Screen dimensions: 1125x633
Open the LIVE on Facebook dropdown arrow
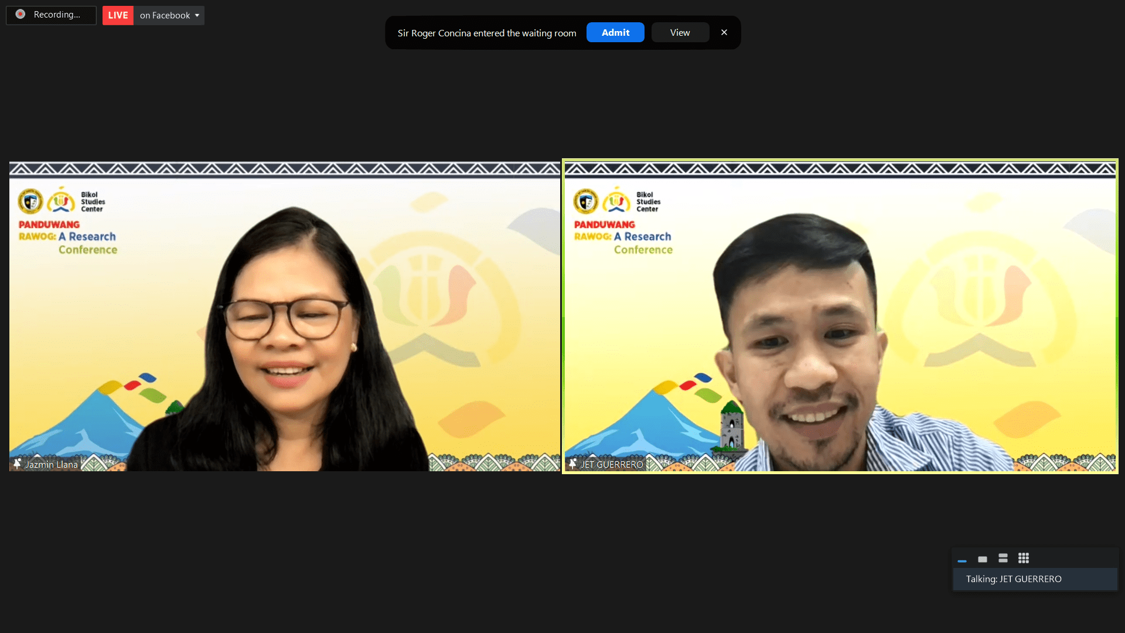click(x=197, y=16)
